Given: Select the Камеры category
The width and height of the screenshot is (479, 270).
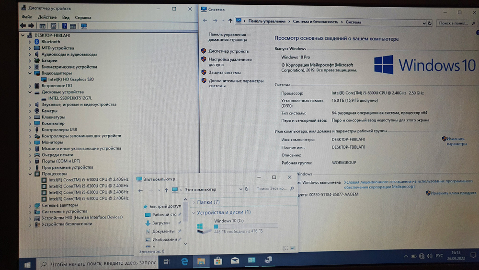Looking at the screenshot, I should pyautogui.click(x=49, y=111).
